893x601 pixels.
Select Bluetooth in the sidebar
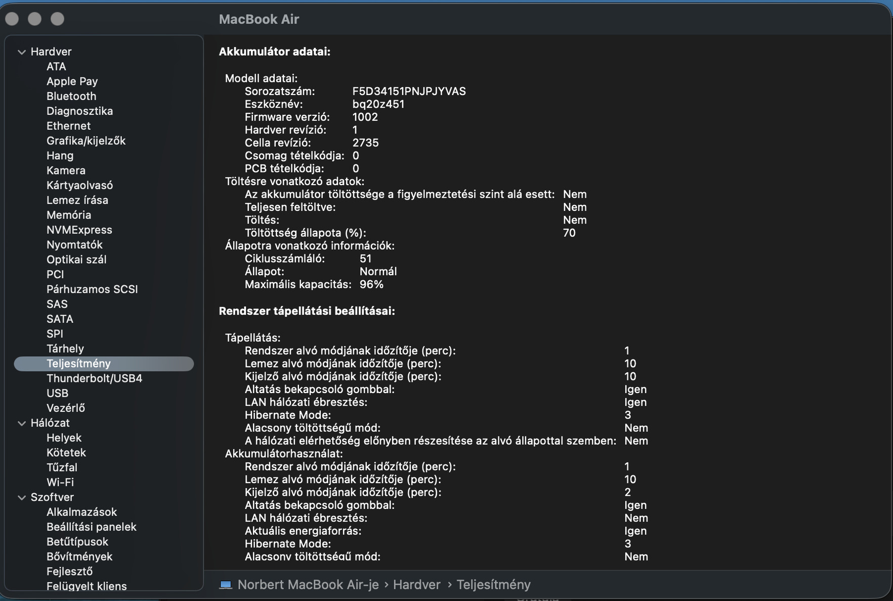pos(71,96)
